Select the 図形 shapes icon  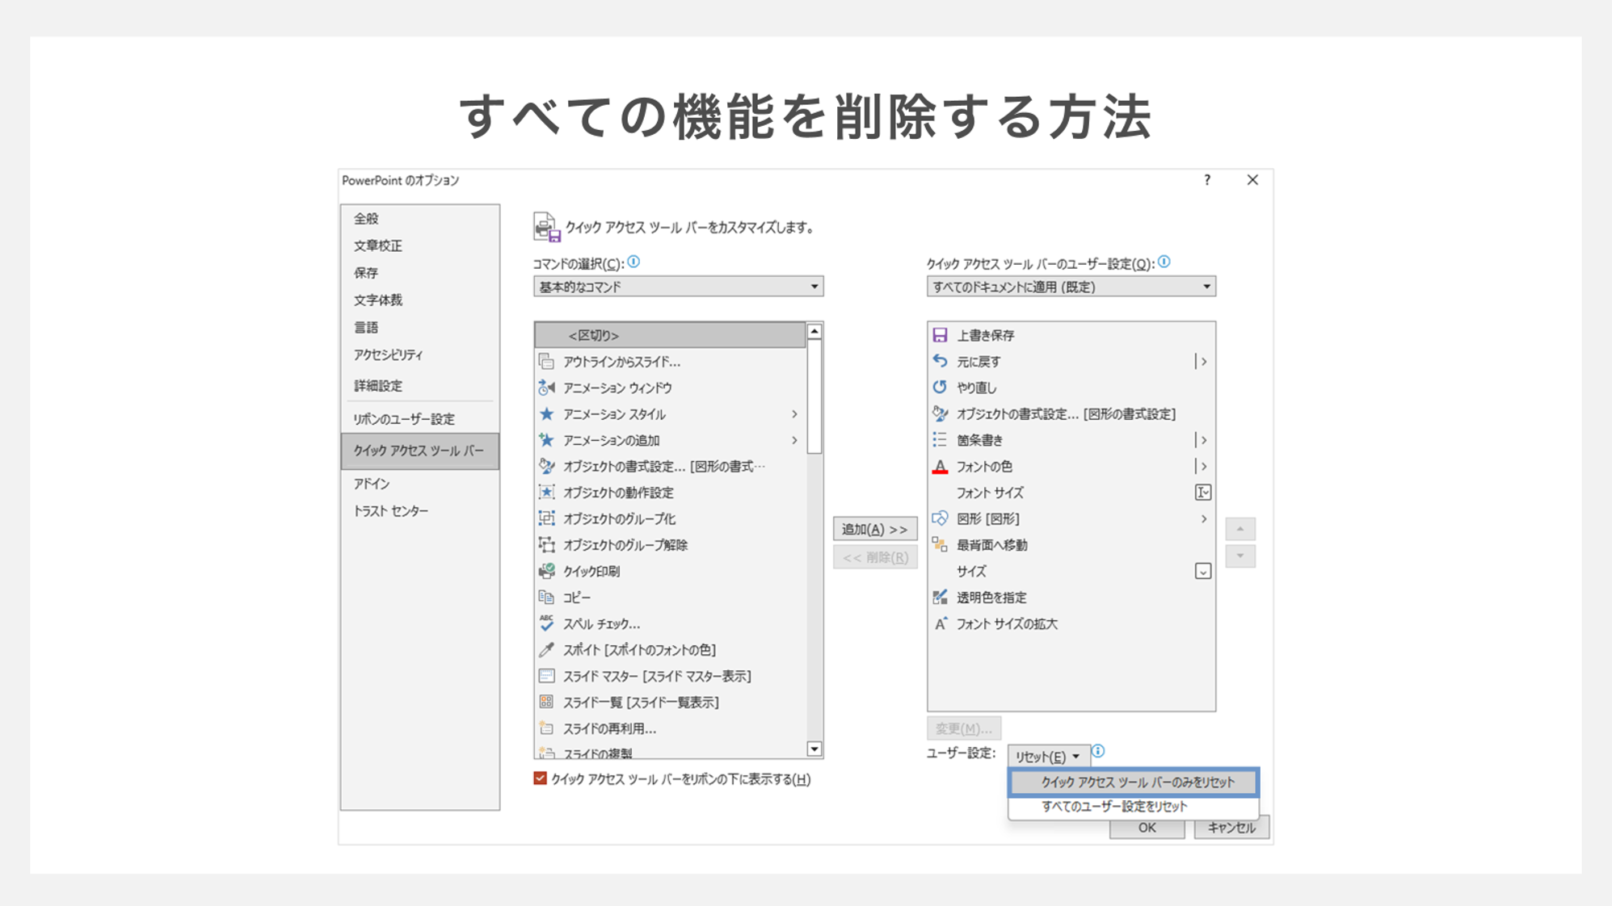click(940, 518)
